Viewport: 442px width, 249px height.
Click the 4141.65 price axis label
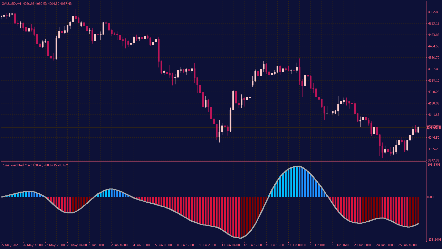tap(433, 115)
